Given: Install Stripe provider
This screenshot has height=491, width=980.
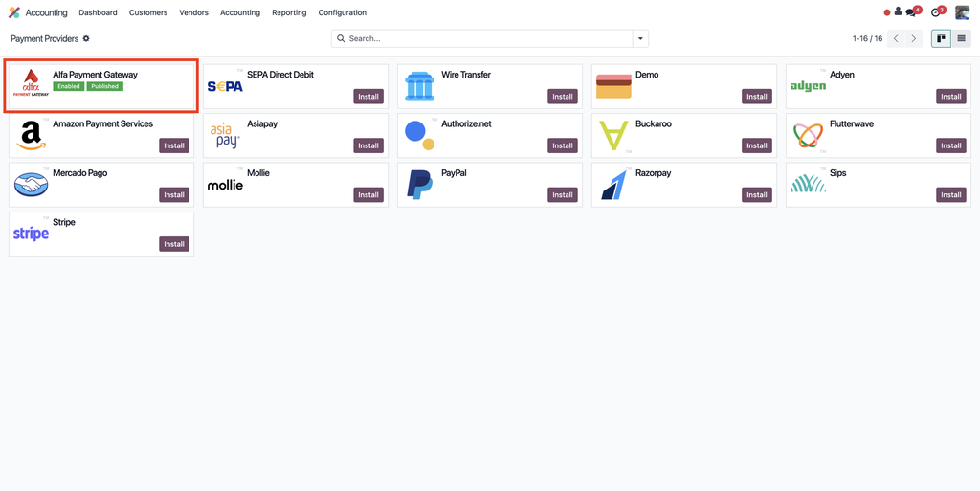Looking at the screenshot, I should coord(174,244).
